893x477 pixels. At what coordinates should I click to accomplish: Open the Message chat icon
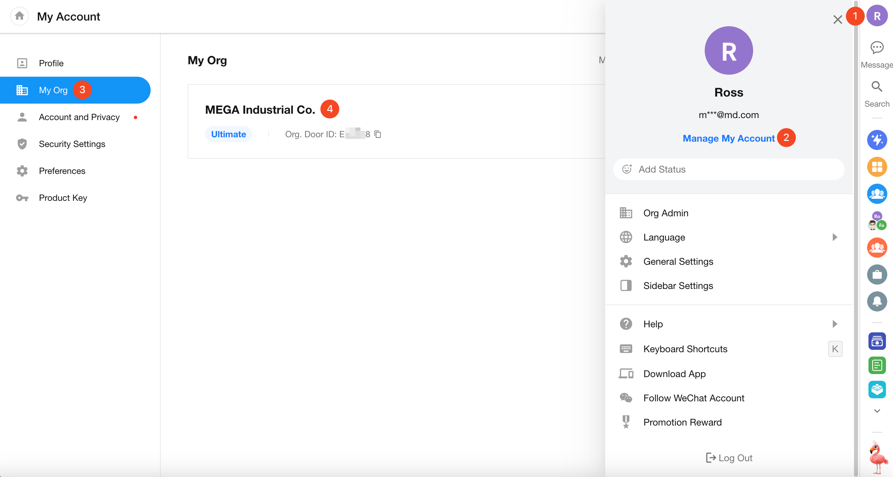point(877,48)
